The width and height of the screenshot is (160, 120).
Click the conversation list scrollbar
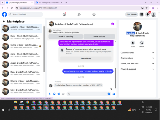44,49
